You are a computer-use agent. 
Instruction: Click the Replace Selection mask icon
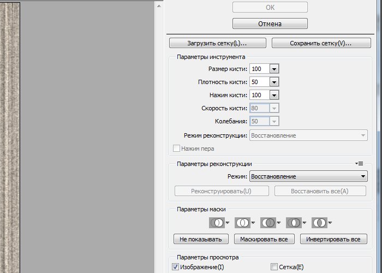point(217,223)
